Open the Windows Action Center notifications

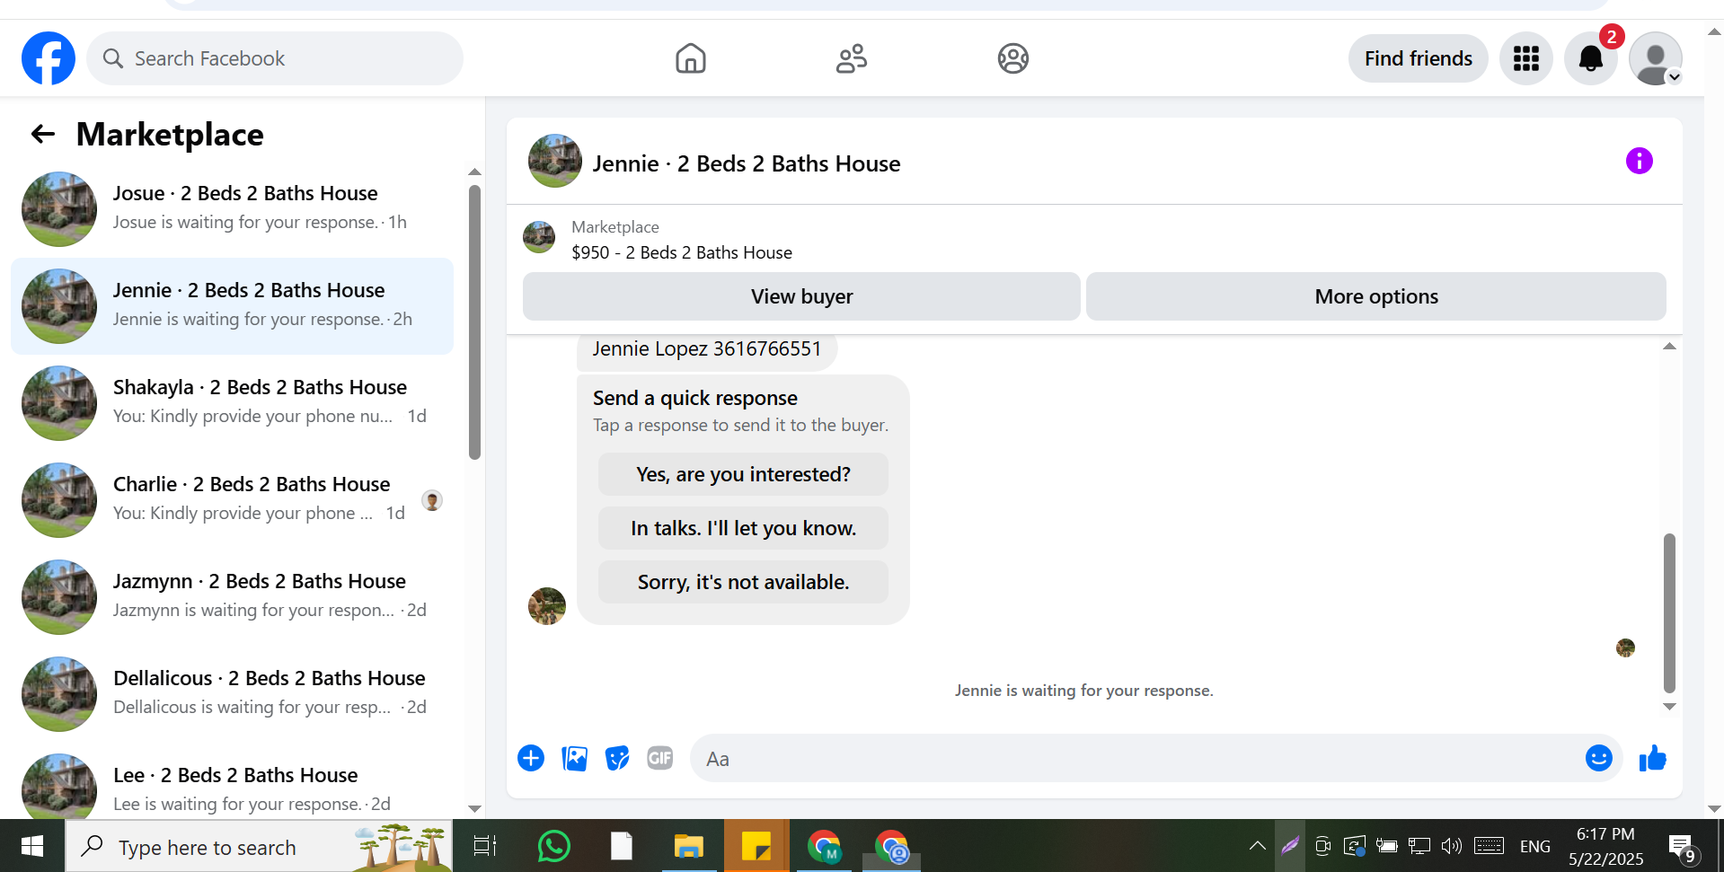[1682, 846]
